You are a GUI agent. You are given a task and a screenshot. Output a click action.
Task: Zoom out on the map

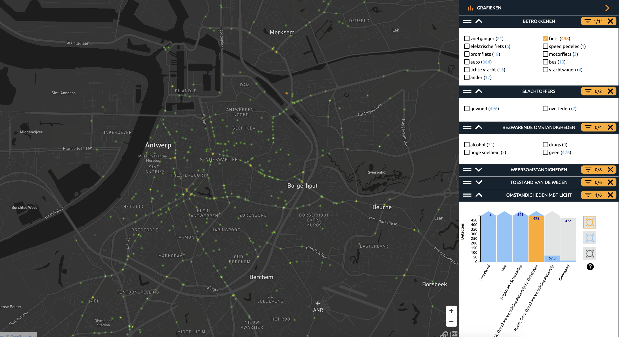[451, 322]
